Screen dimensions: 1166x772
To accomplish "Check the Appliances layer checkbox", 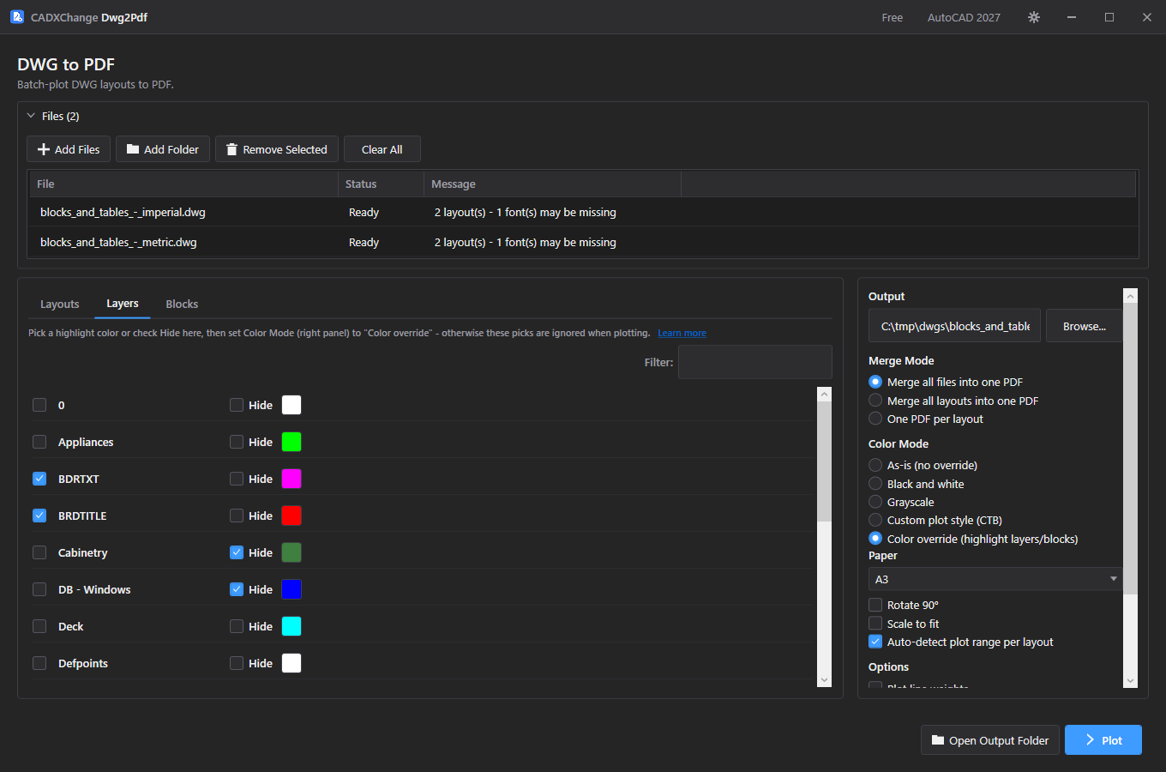I will coord(39,442).
